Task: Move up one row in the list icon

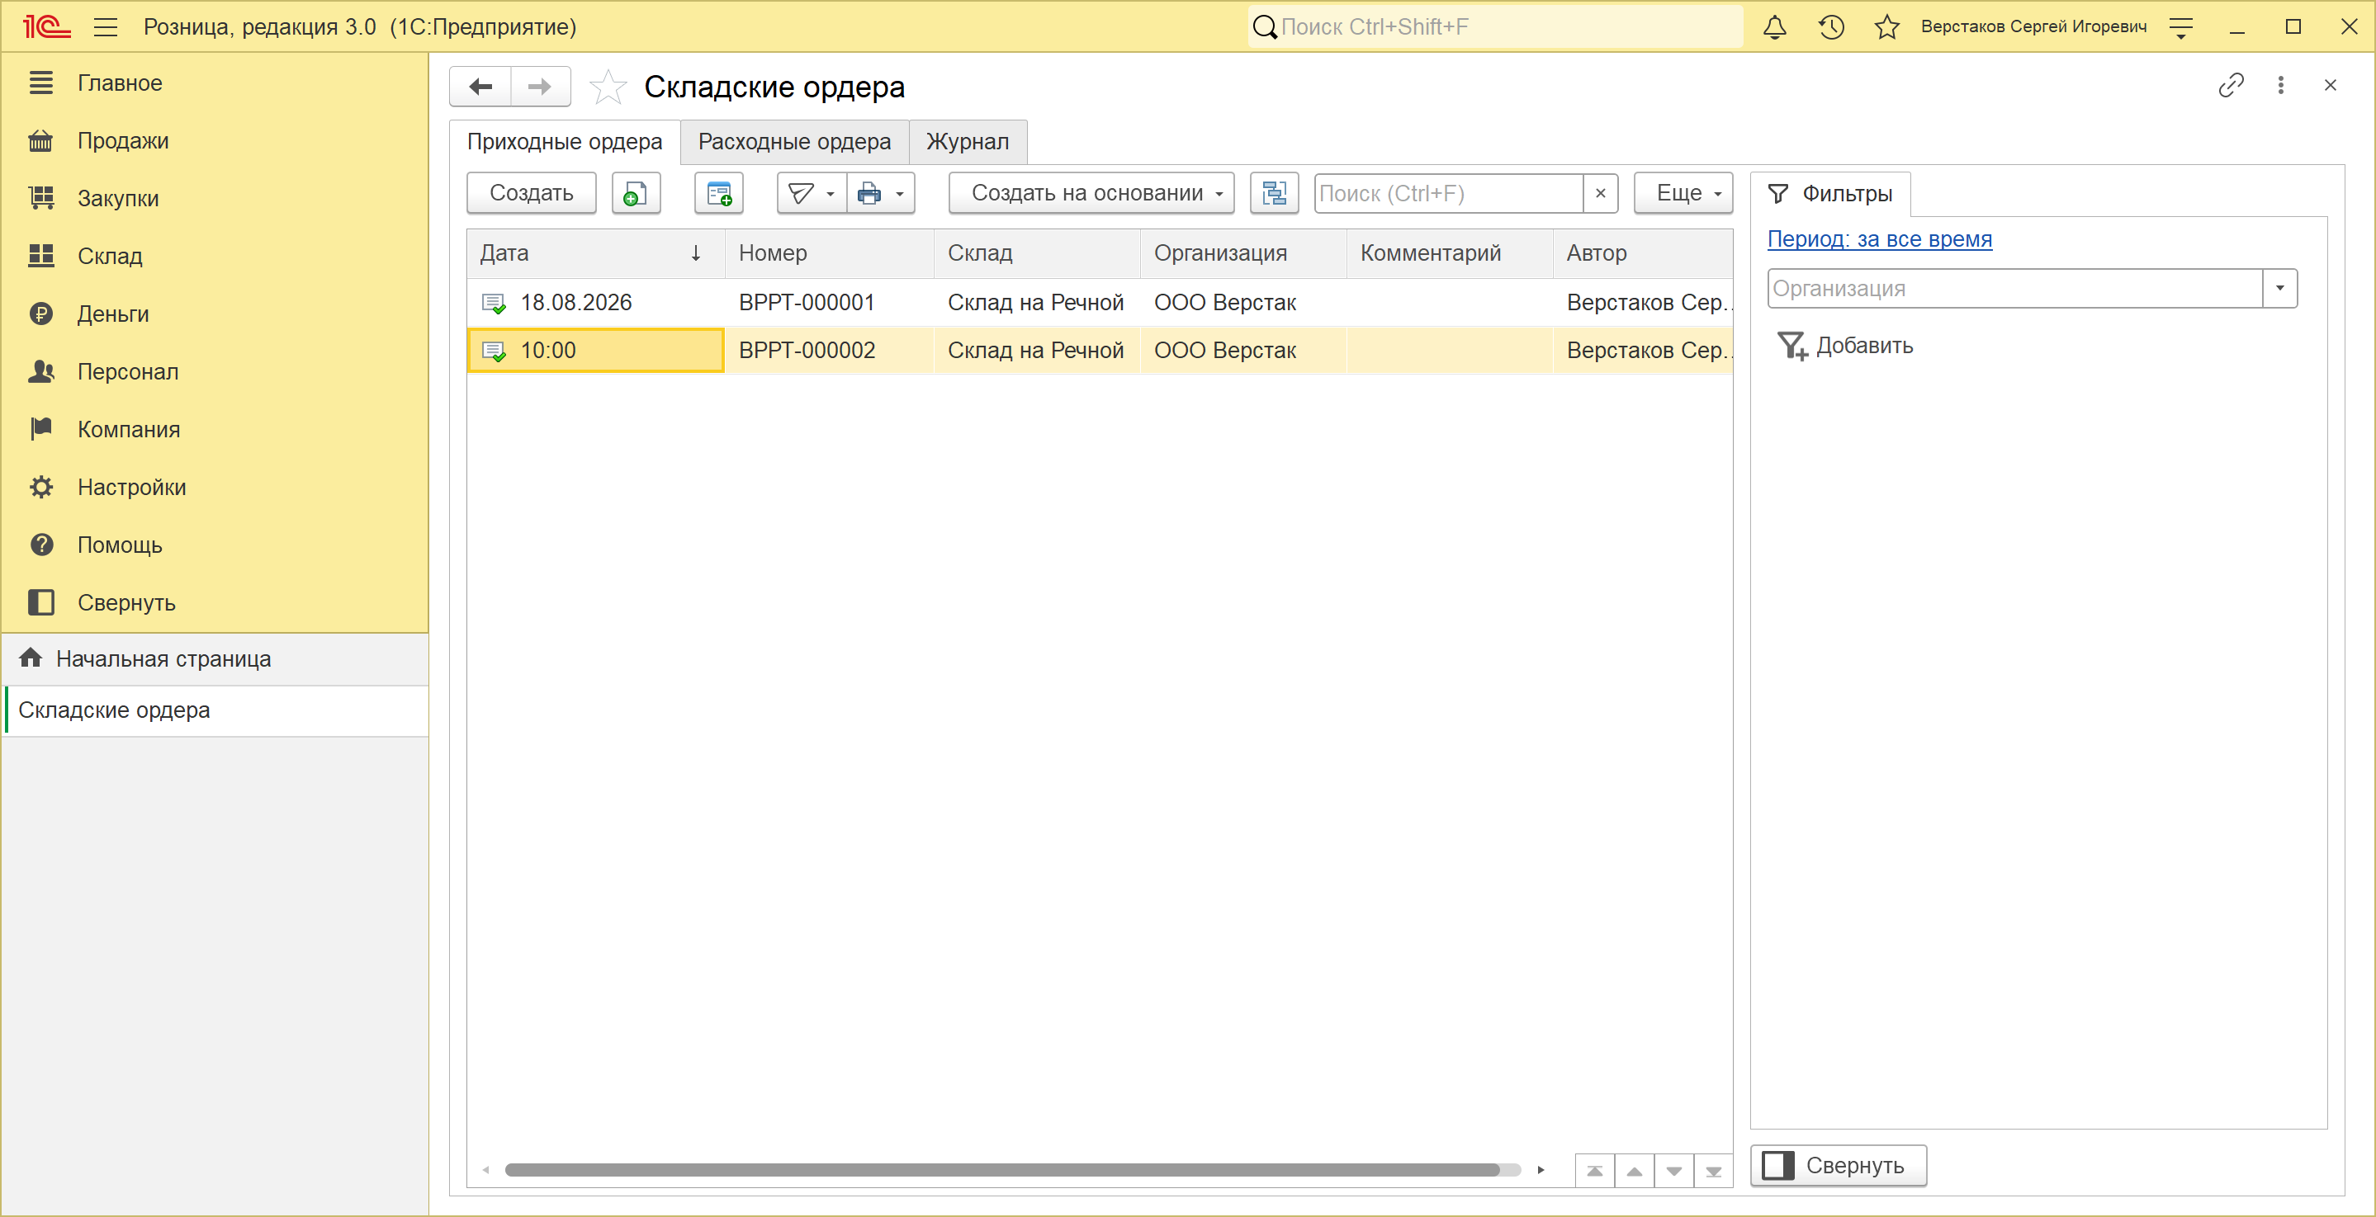Action: click(1635, 1171)
